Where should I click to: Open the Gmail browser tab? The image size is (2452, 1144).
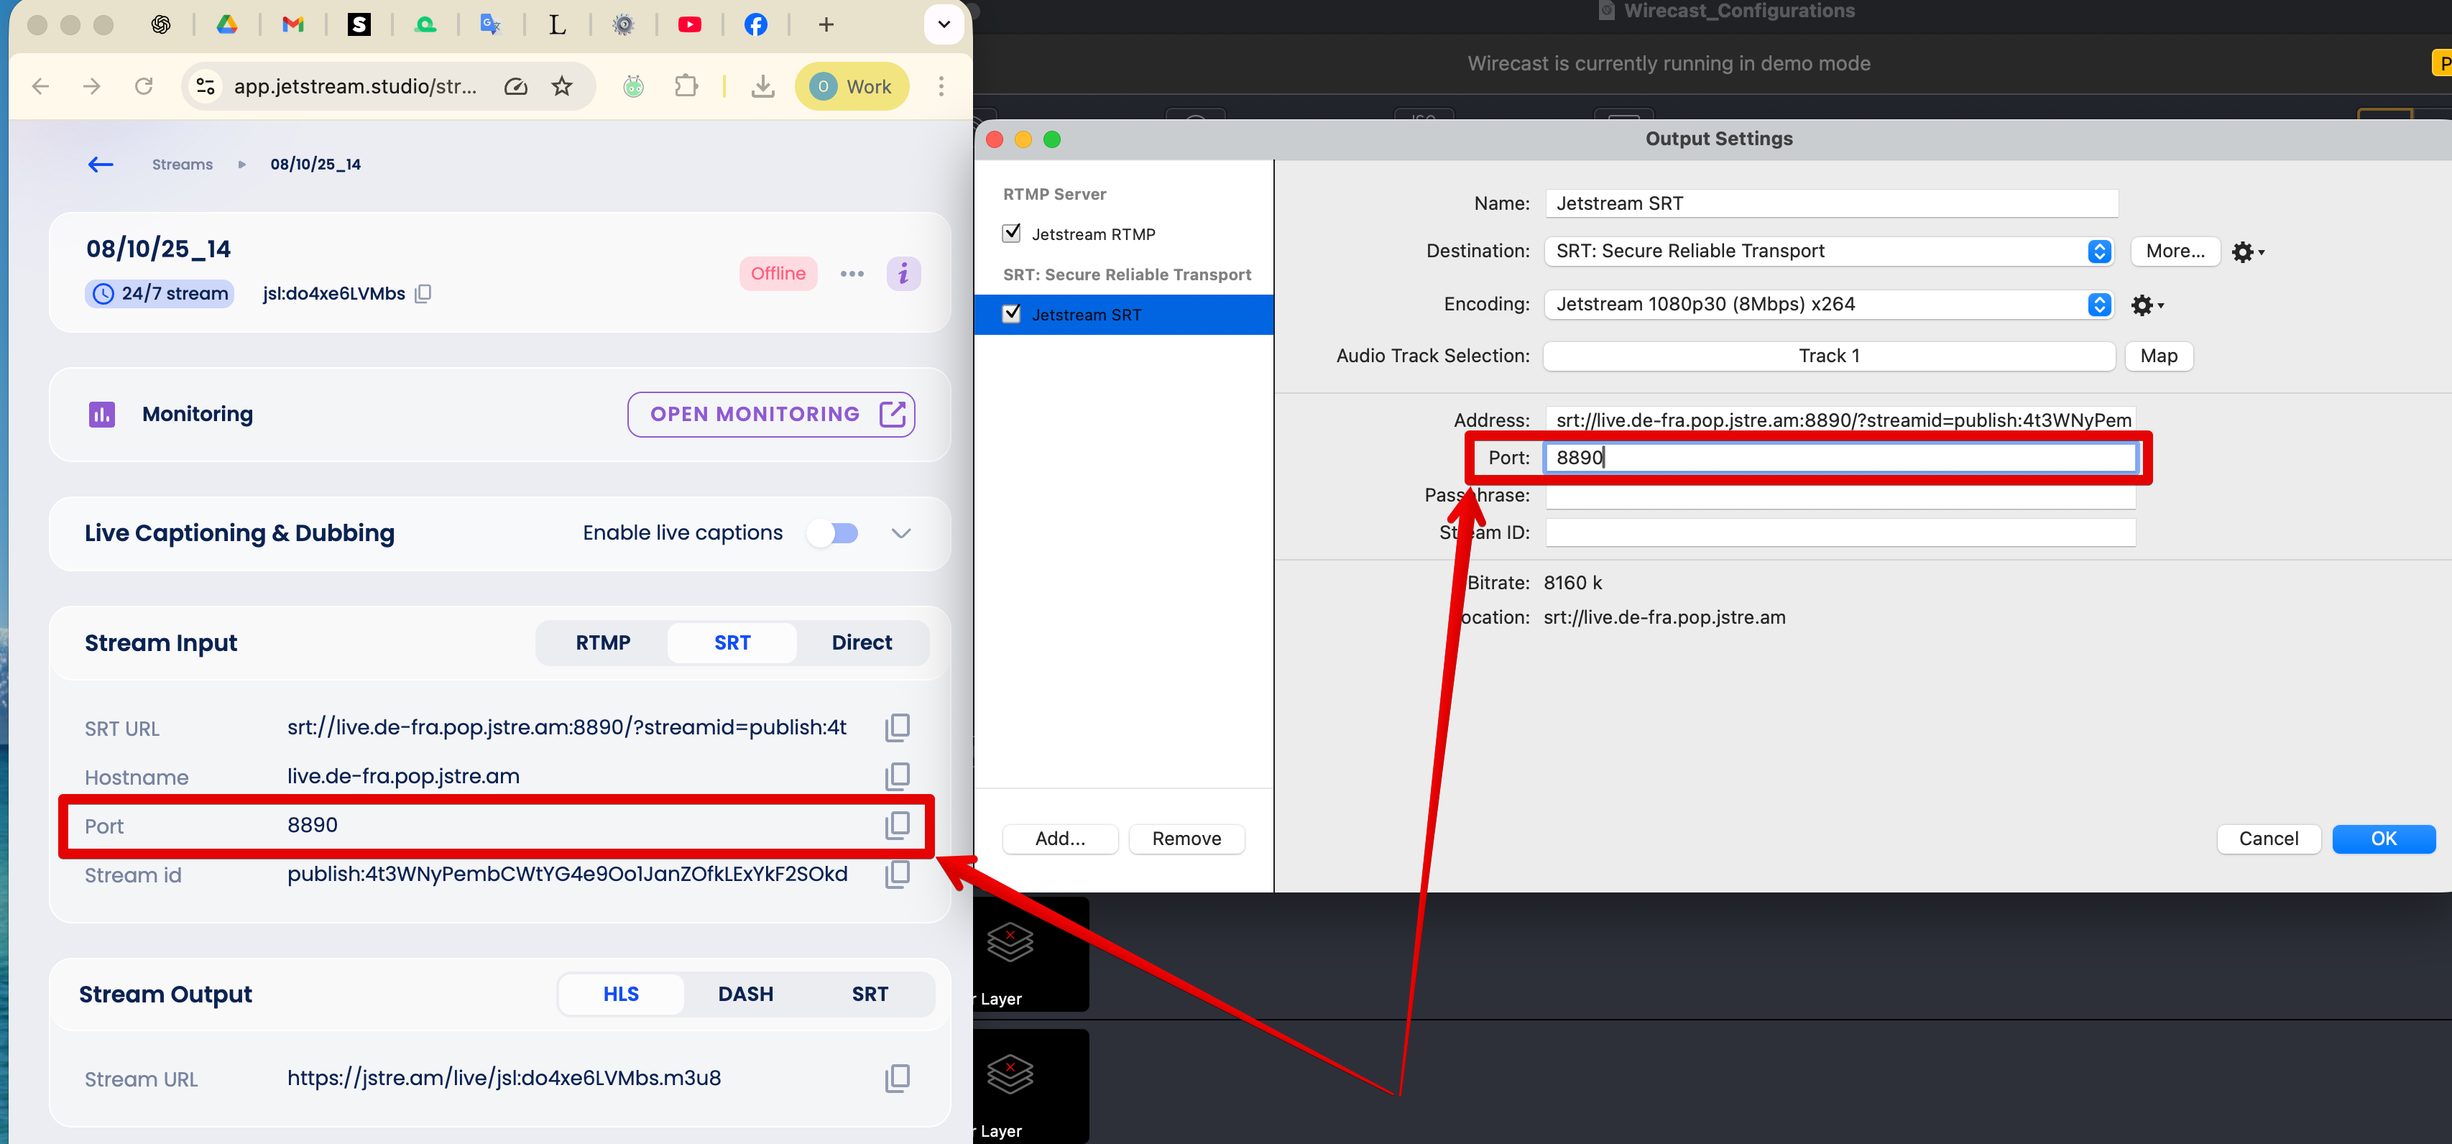pyautogui.click(x=292, y=24)
